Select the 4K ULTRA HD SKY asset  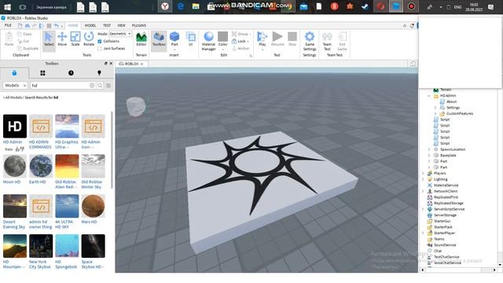click(x=67, y=211)
